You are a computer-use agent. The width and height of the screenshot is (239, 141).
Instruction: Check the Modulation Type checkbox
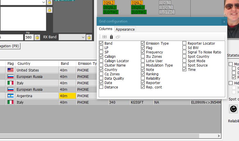pyautogui.click(x=143, y=65)
